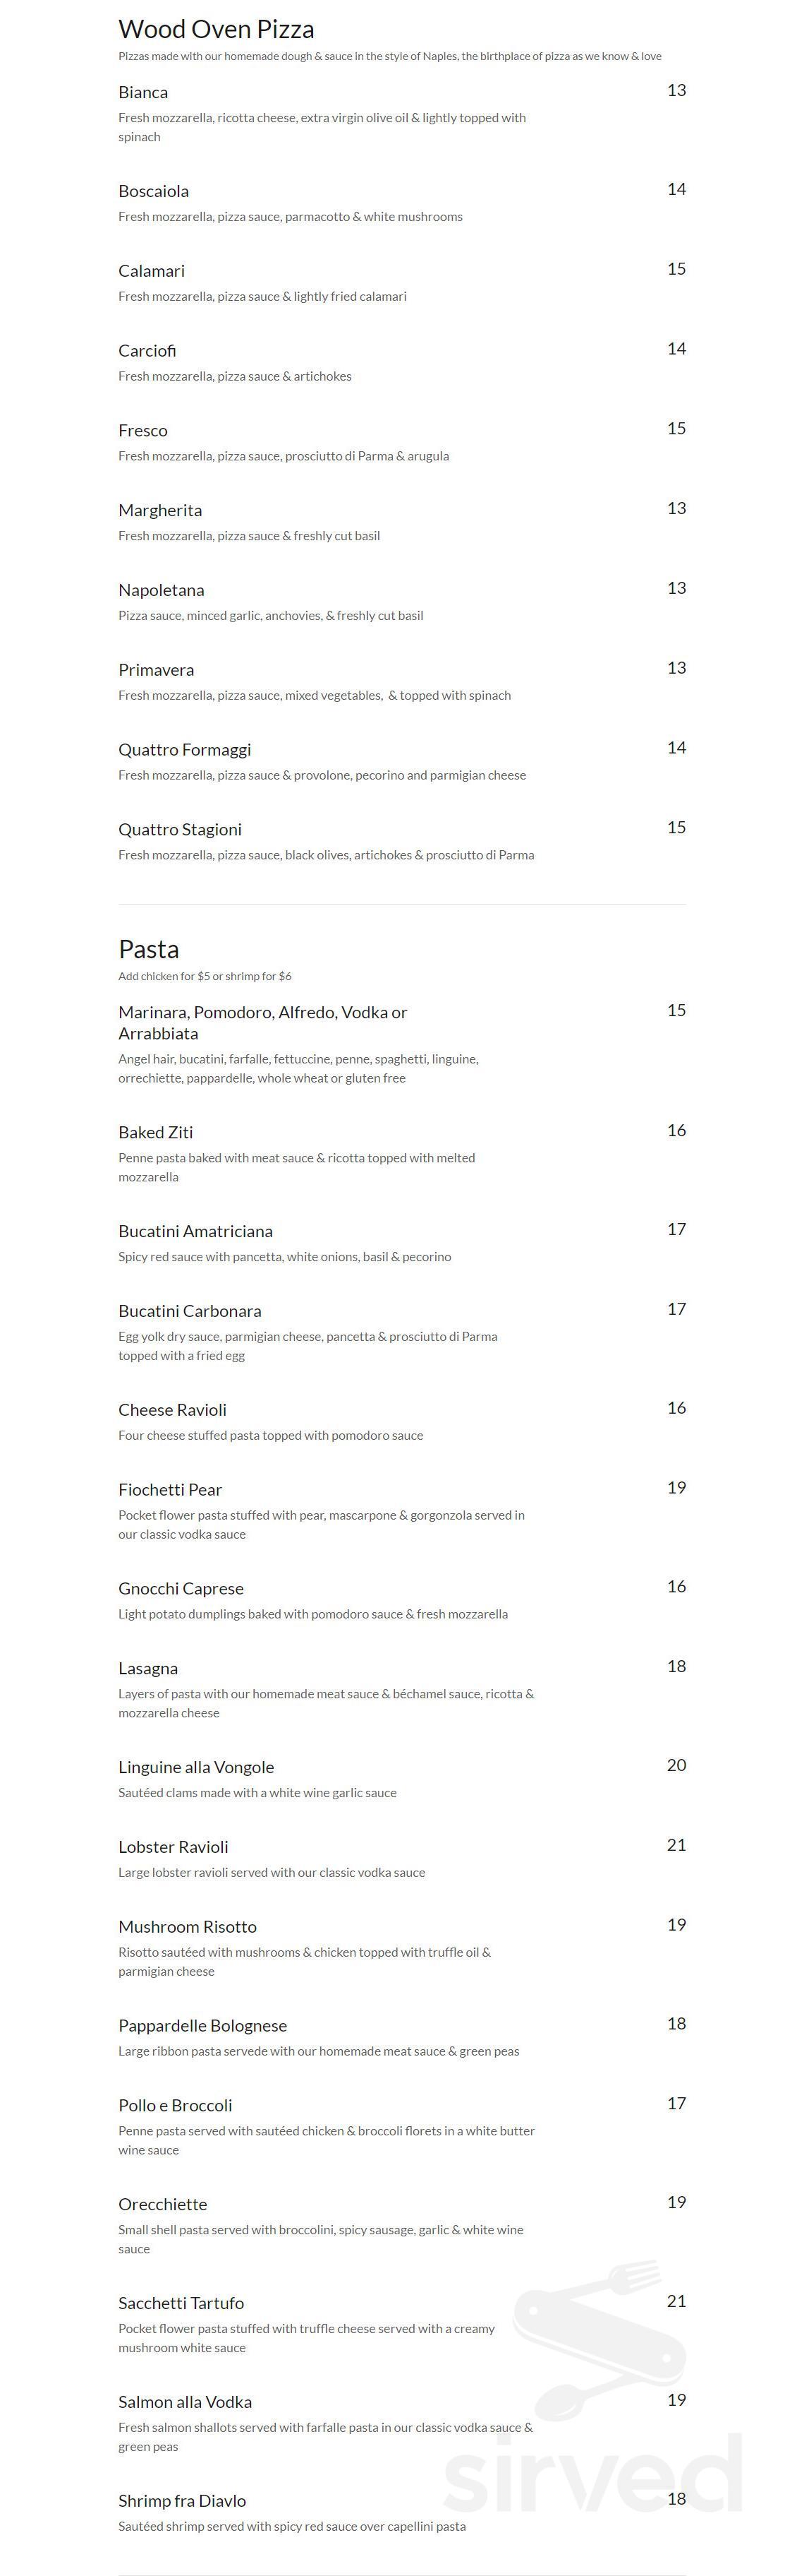Click the Quattro Stagioni price of 15
Viewport: 785px width, 2576px height.
[676, 828]
